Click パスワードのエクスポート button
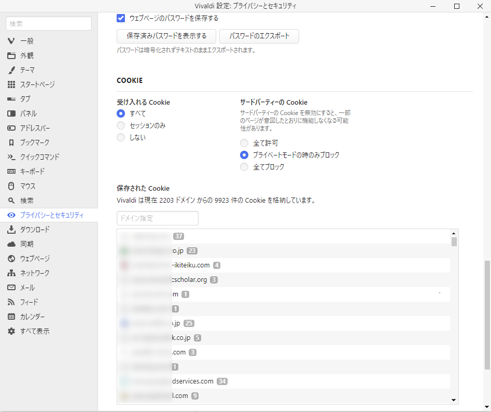 pyautogui.click(x=259, y=36)
